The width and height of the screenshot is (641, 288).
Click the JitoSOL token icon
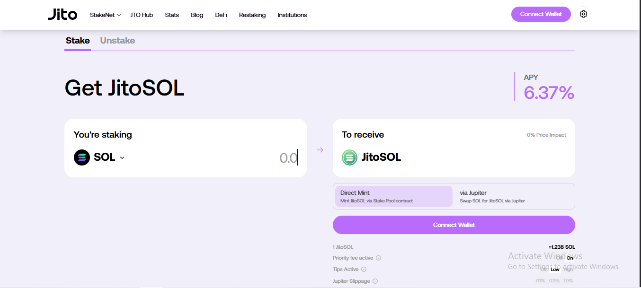point(350,157)
